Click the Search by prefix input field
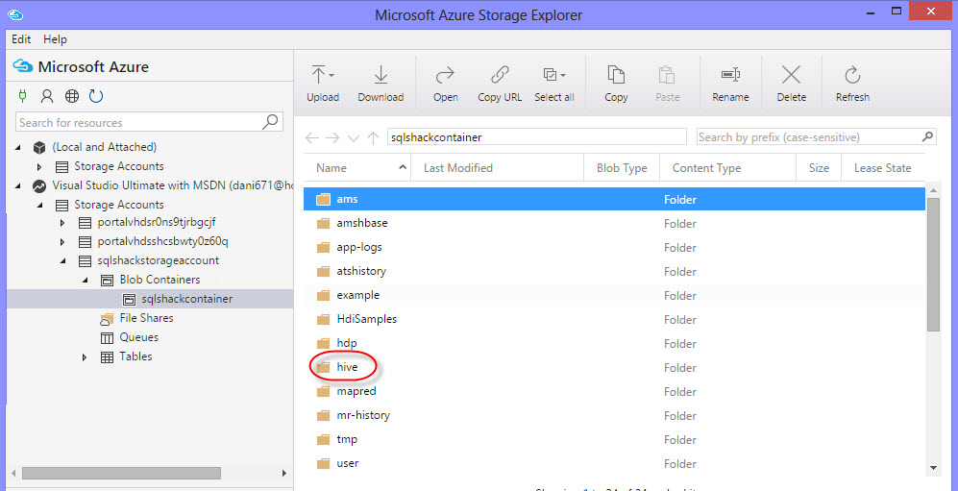This screenshot has width=958, height=491. coord(807,137)
